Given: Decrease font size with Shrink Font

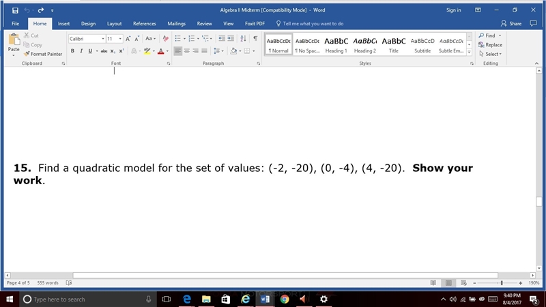Looking at the screenshot, I should [137, 39].
